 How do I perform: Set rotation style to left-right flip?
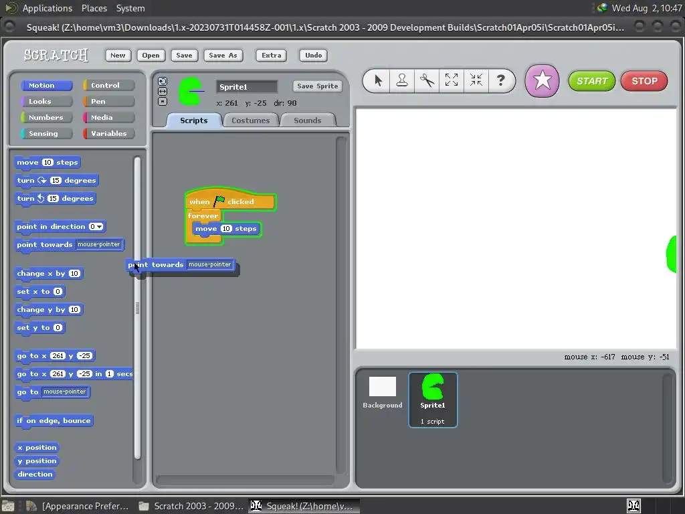tap(163, 91)
